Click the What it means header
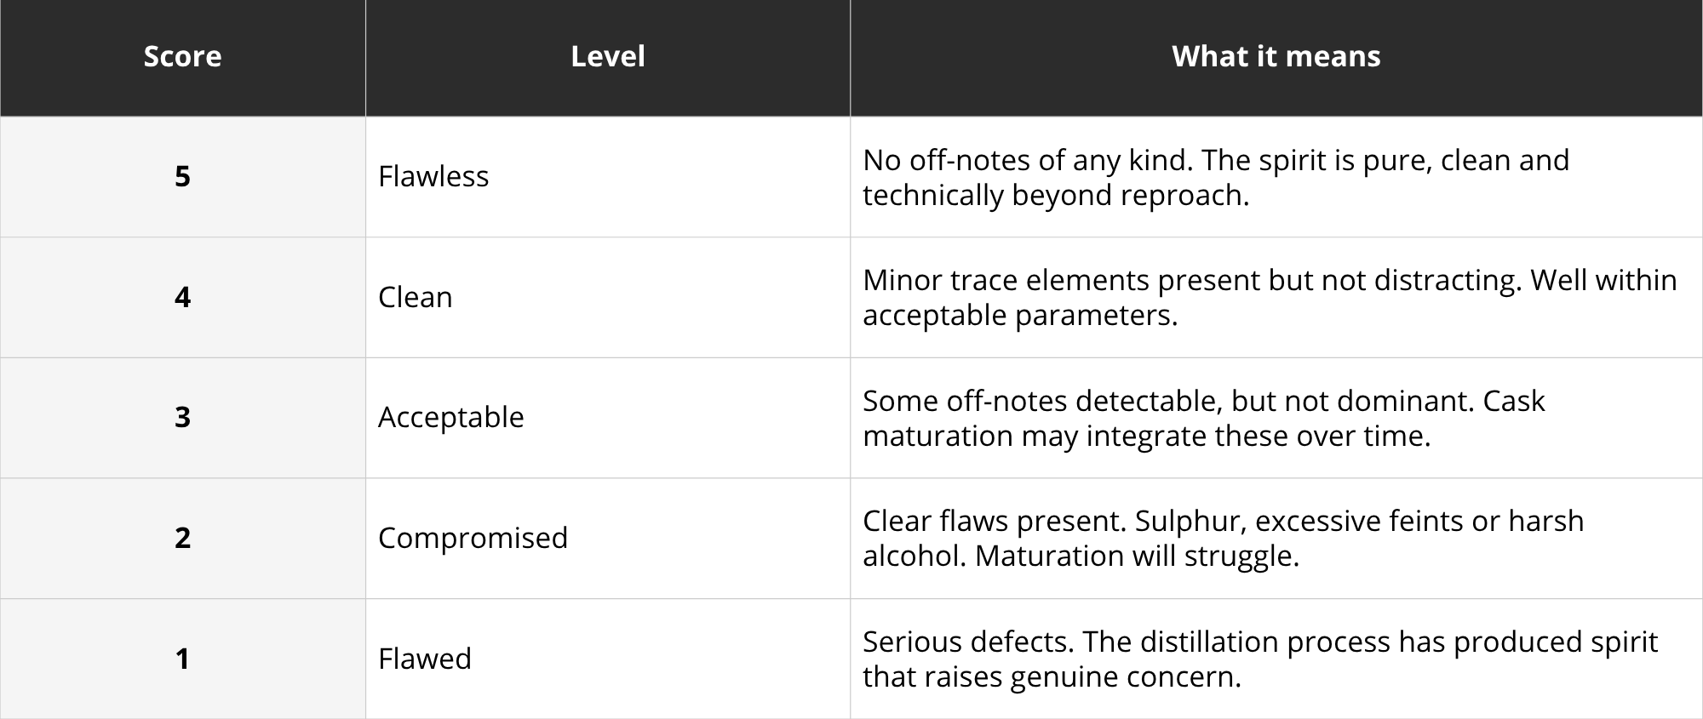This screenshot has height=719, width=1703. pos(1276,57)
